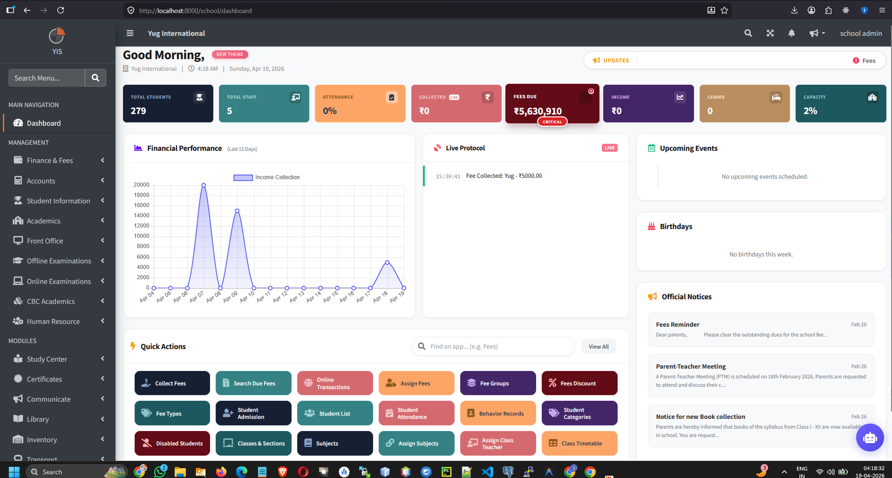Screen dimensions: 892x478
Task: Select Accounts in the sidebar navigation
Action: tap(41, 181)
